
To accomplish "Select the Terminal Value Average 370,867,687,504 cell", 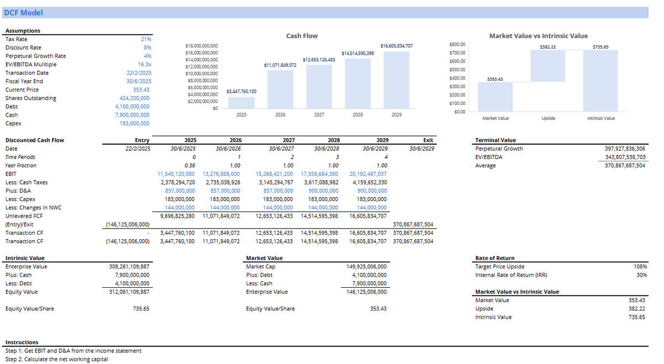I will pyautogui.click(x=623, y=165).
